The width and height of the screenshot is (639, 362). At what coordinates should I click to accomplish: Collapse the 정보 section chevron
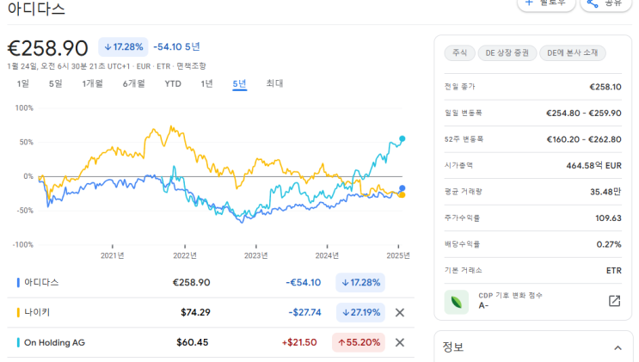(x=617, y=347)
